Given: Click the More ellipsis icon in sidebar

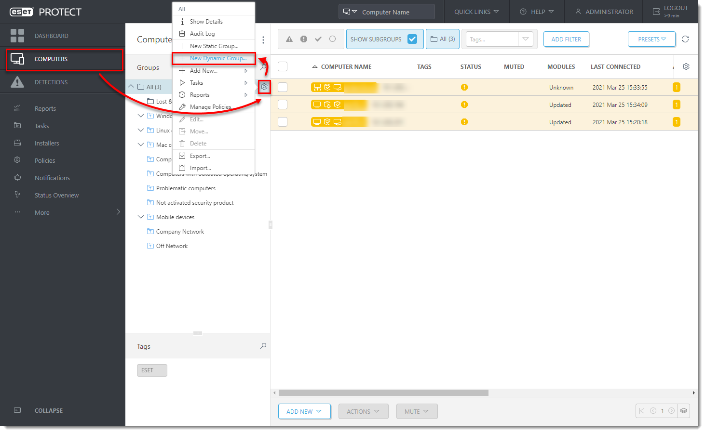Looking at the screenshot, I should 17,212.
